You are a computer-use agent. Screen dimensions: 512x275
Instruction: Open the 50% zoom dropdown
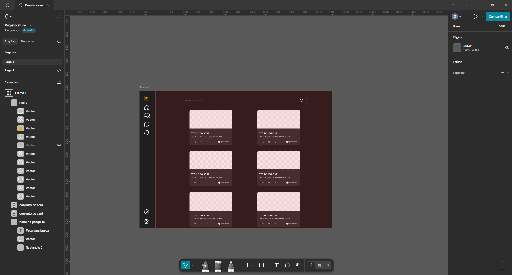[x=503, y=26]
